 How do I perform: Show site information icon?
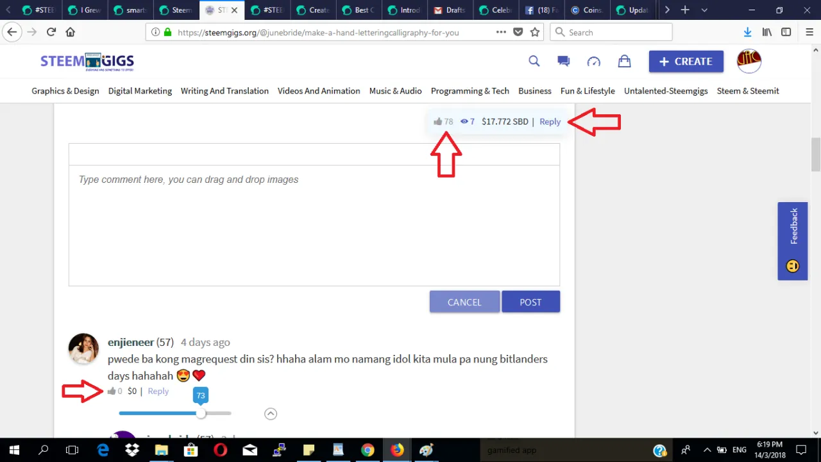coord(156,32)
